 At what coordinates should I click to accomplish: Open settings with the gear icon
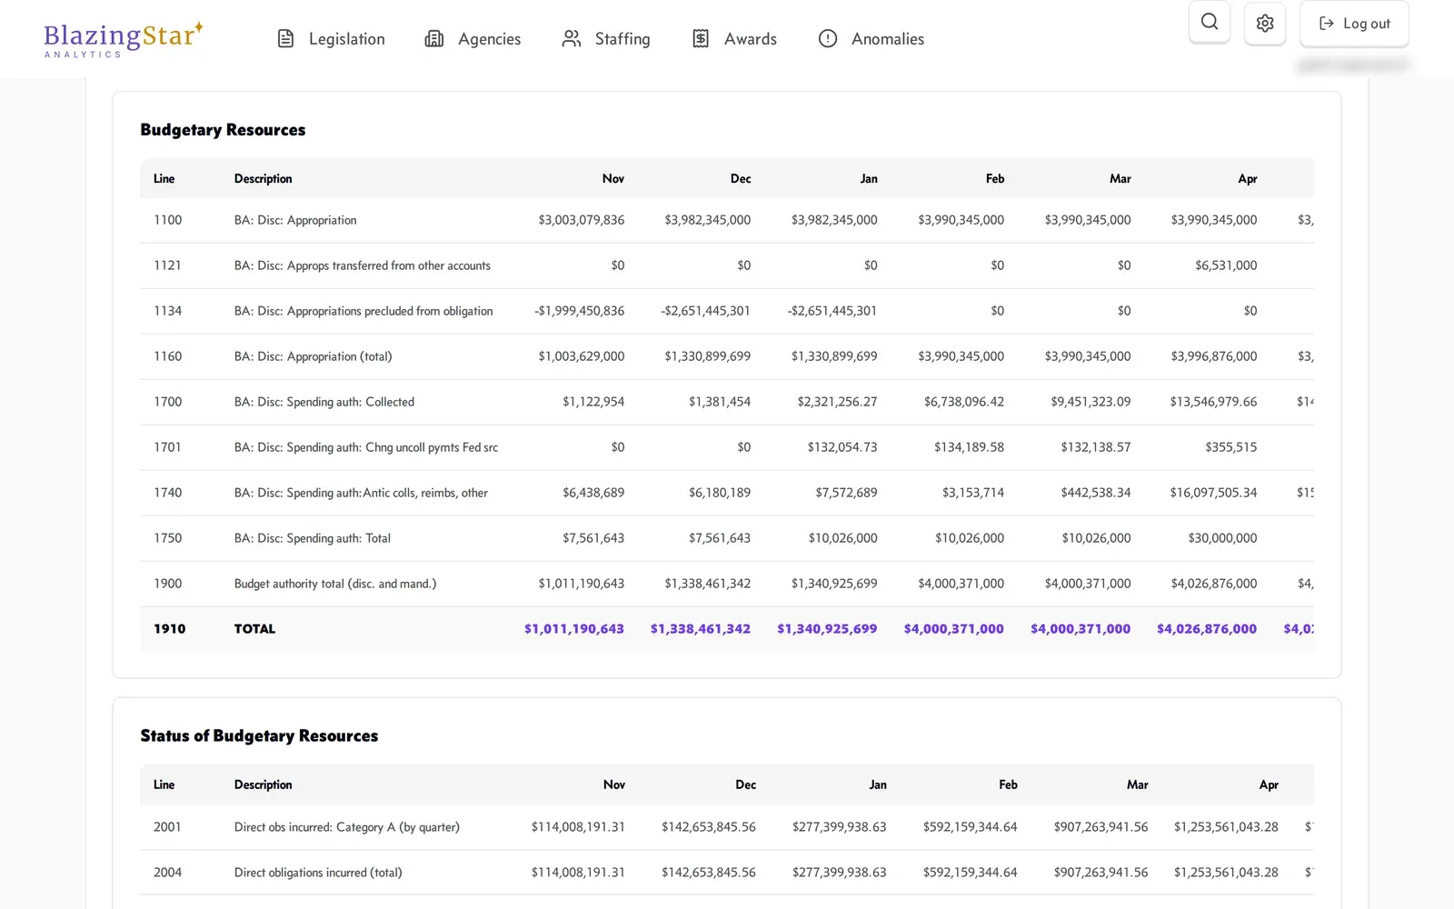[x=1265, y=23]
